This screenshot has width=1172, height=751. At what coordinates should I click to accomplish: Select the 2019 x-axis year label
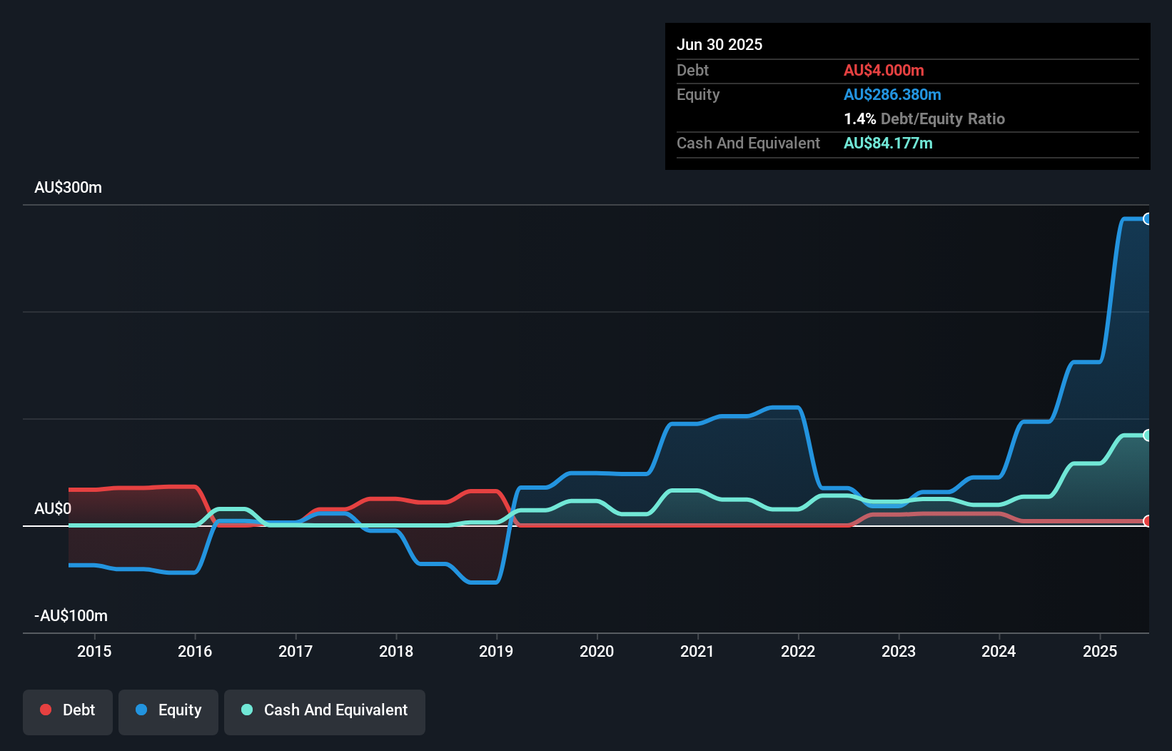[496, 651]
